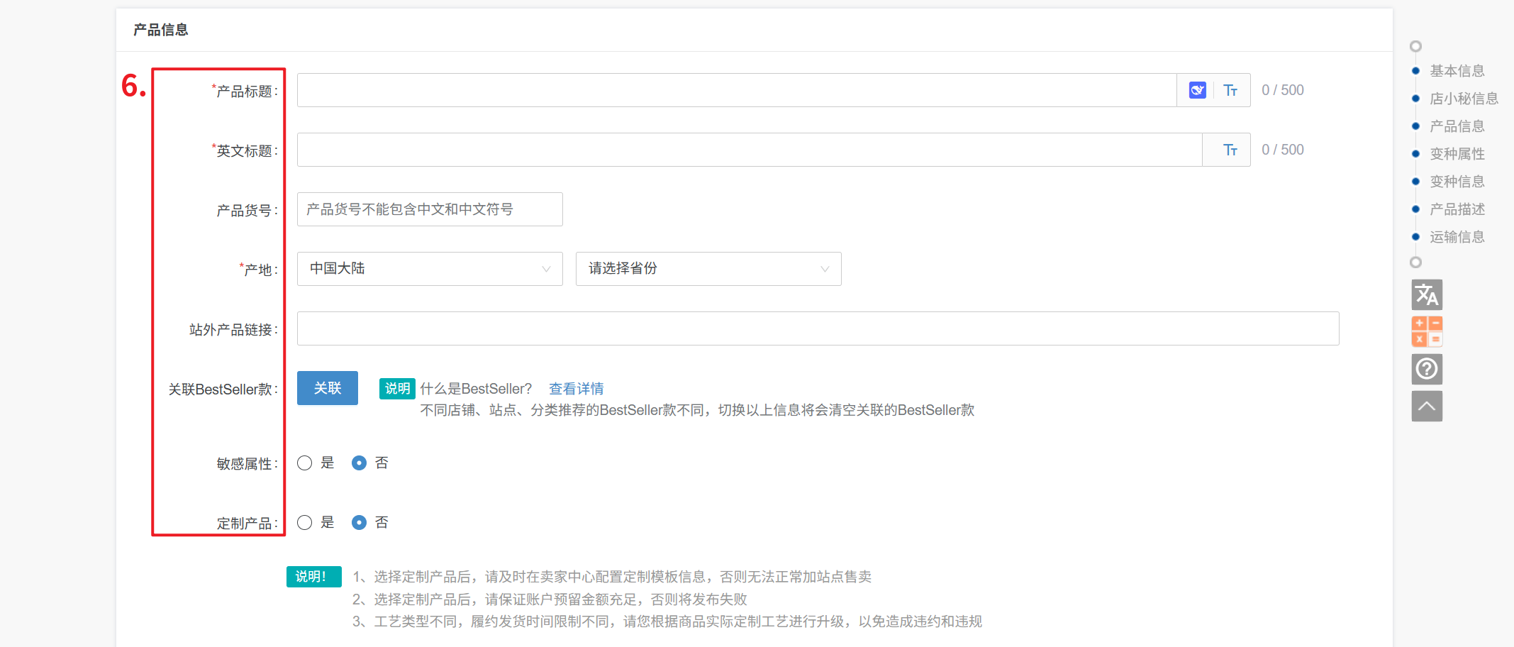
Task: Open the translate tool in the sidebar
Action: point(1427,295)
